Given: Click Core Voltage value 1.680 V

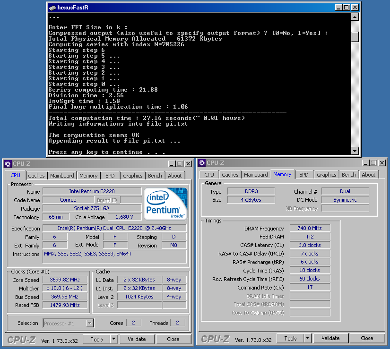Looking at the screenshot, I should click(x=124, y=217).
